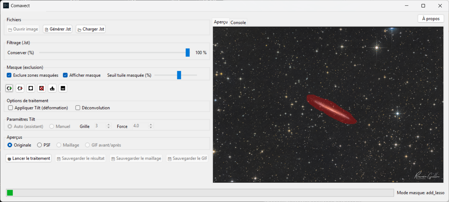
Task: Click the Comavect app icon in the title bar
Action: pos(6,5)
